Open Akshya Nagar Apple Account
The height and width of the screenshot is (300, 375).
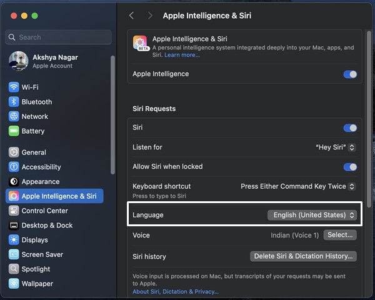[54, 61]
